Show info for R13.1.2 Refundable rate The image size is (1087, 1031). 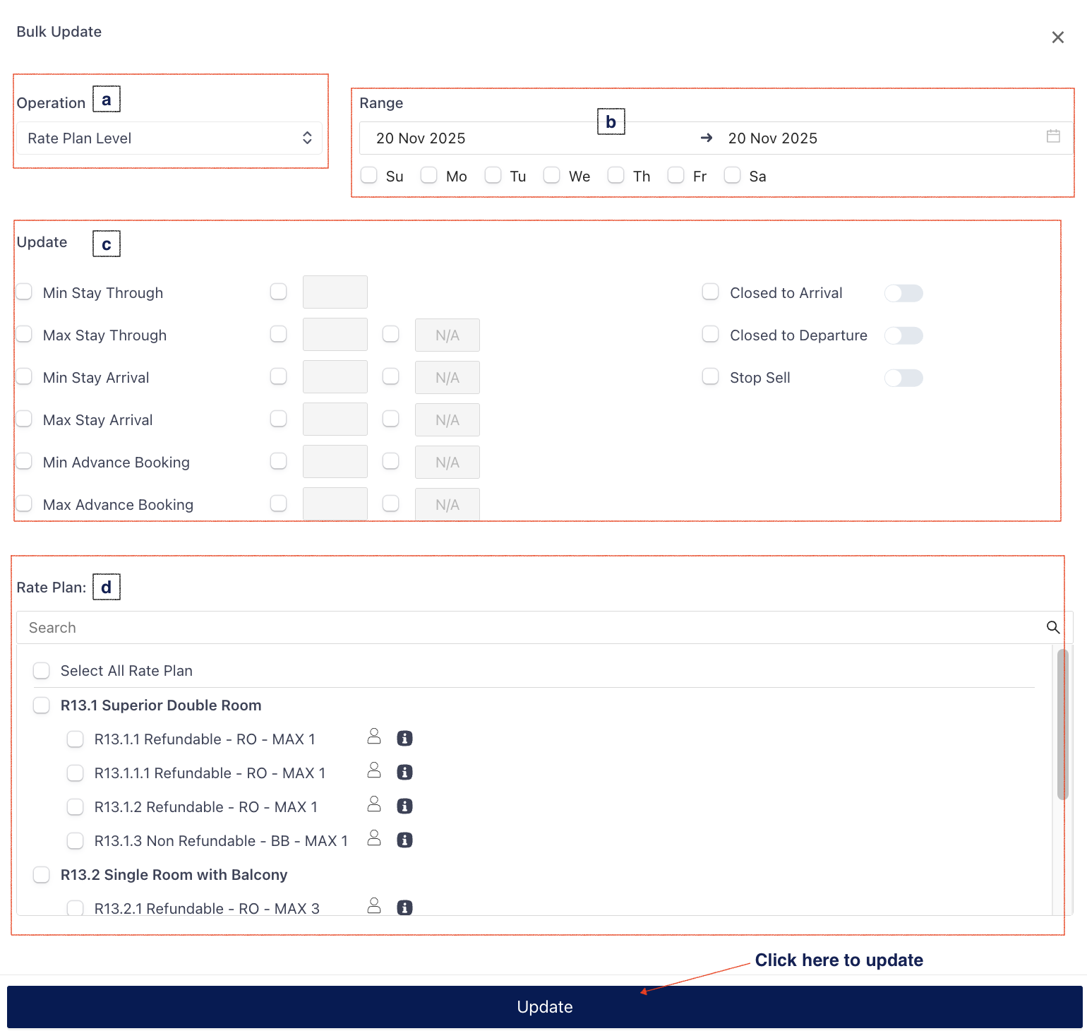tap(404, 806)
